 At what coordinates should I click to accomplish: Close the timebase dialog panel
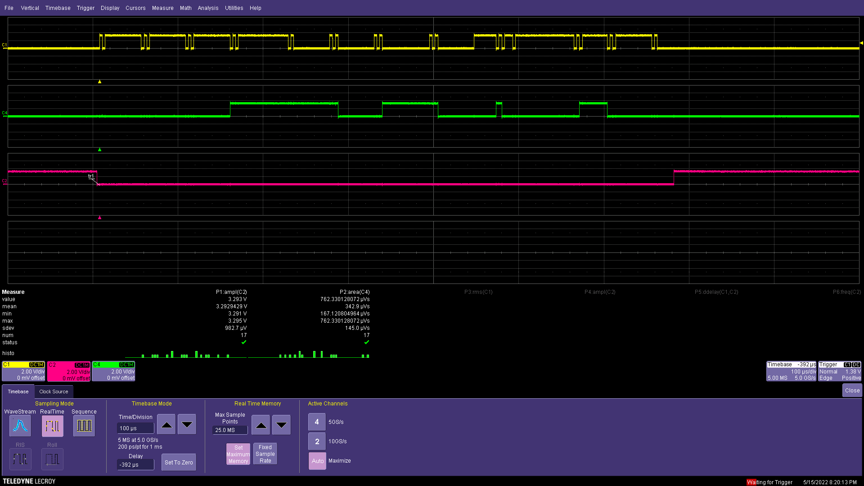point(852,391)
